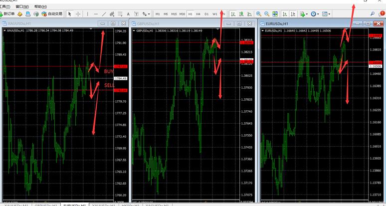
Task: Select the GBPUSDu,H1 chart window title
Action: coord(148,23)
